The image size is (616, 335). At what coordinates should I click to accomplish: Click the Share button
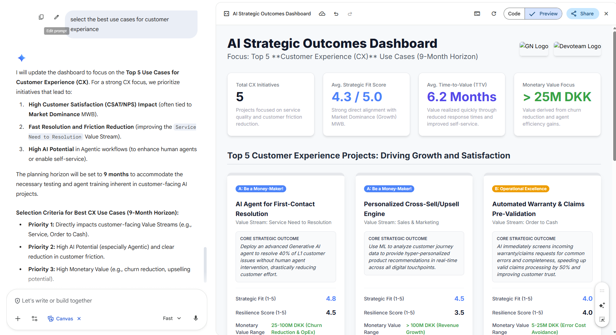[582, 14]
